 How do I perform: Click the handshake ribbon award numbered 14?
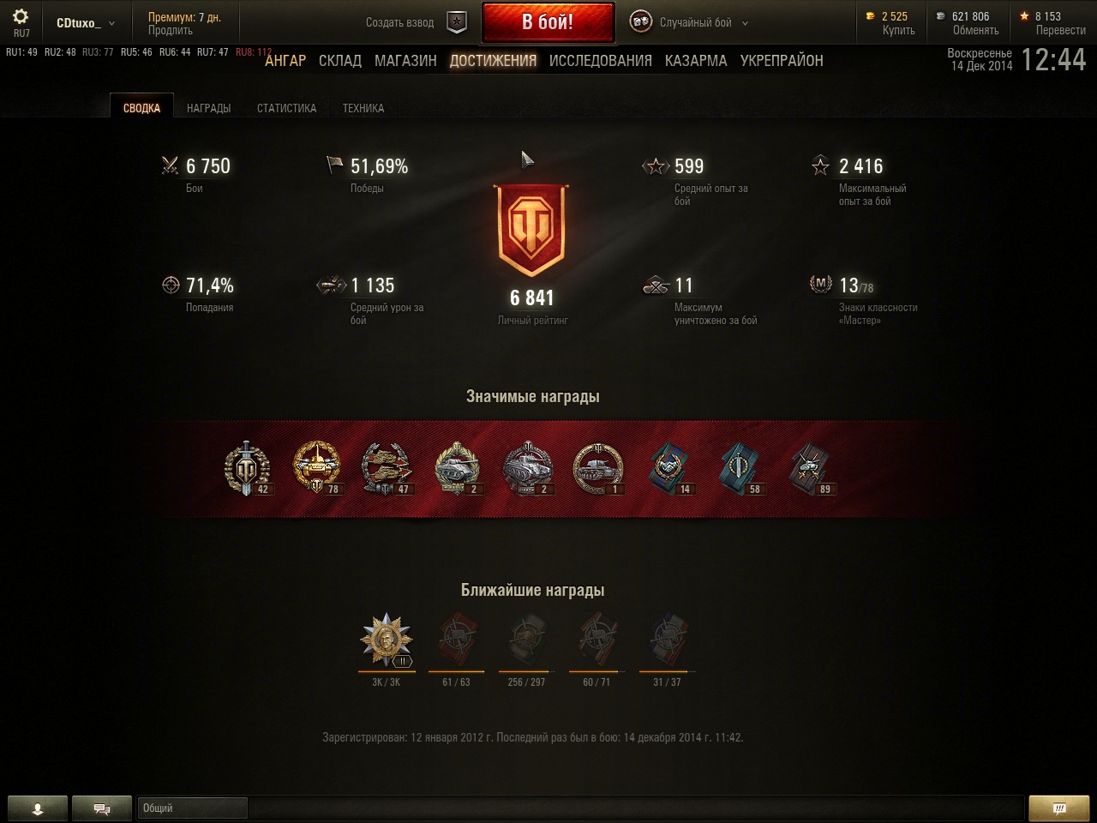(670, 469)
